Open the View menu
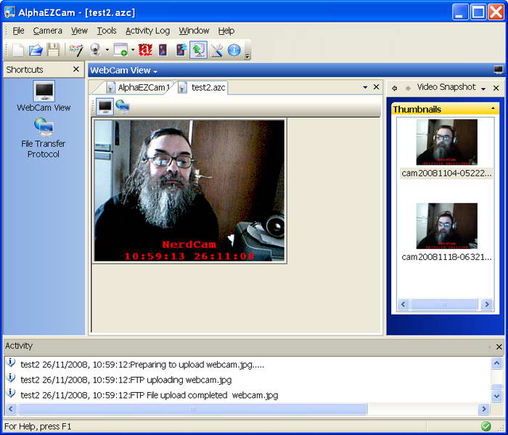The height and width of the screenshot is (435, 508). [79, 31]
